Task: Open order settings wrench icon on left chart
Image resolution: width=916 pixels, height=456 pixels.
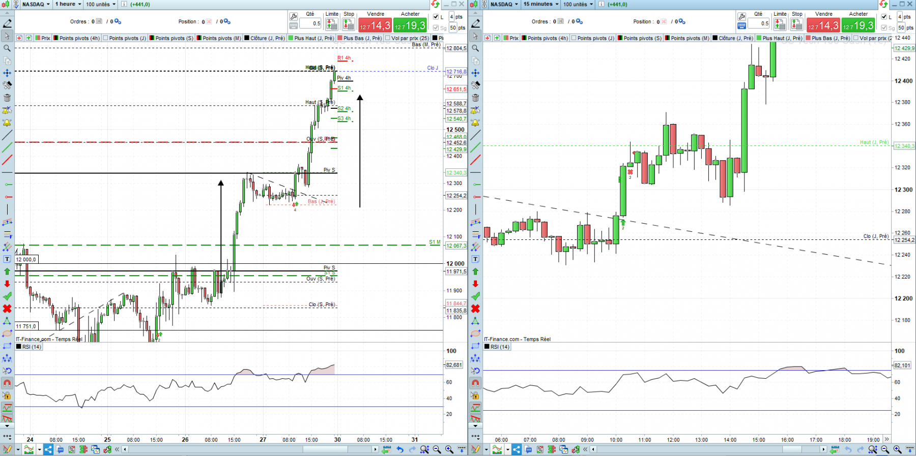Action: (x=294, y=16)
